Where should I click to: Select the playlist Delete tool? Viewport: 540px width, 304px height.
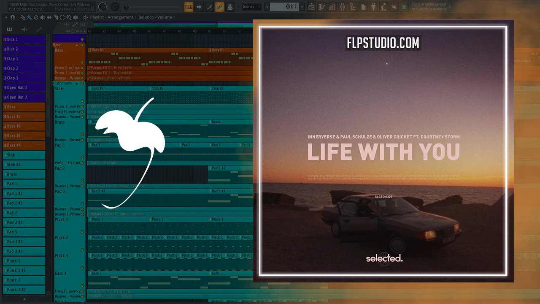(x=36, y=17)
